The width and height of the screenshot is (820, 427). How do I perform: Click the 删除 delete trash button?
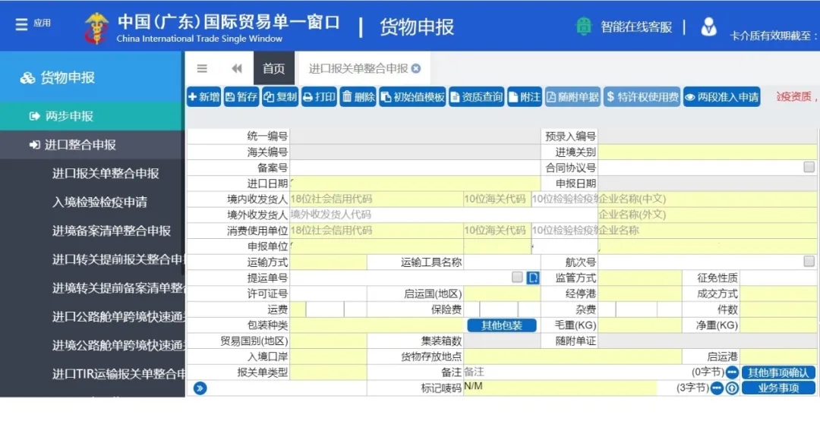358,97
